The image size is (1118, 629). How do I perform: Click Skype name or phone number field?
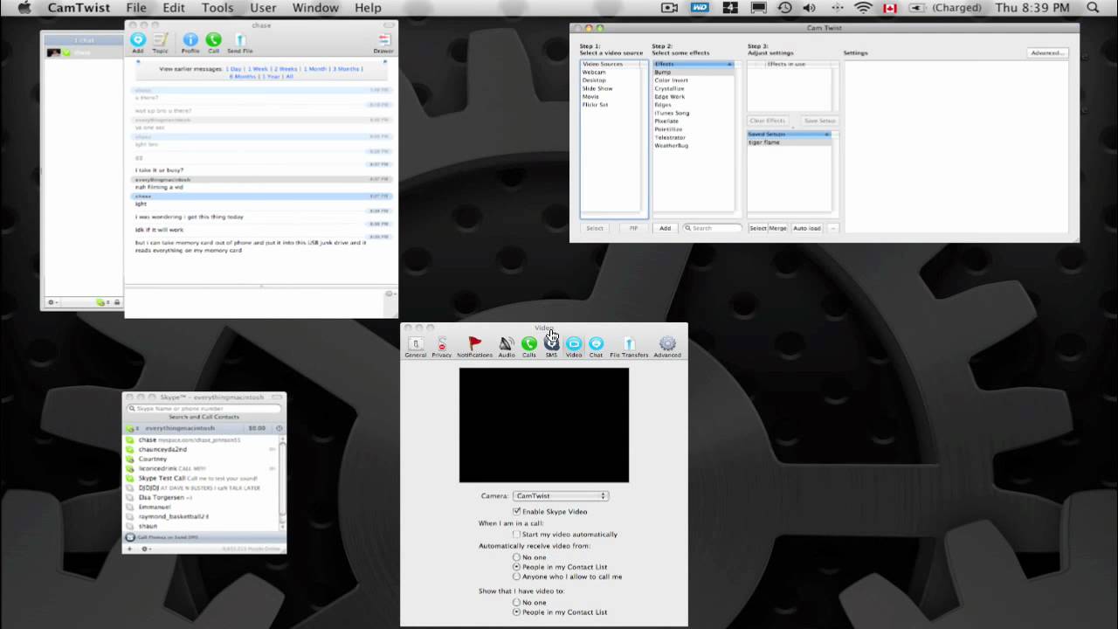click(204, 408)
